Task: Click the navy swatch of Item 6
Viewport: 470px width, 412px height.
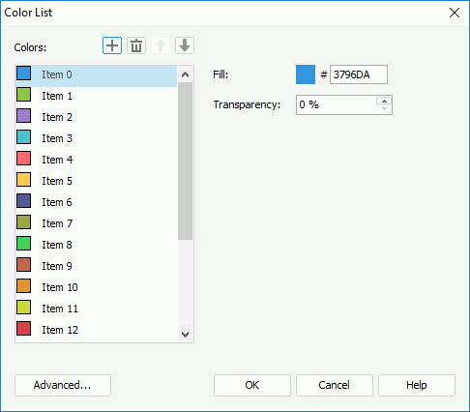Action: click(x=24, y=201)
